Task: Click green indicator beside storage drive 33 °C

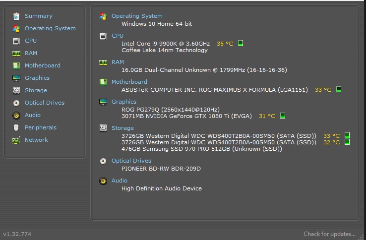Action: (x=347, y=135)
